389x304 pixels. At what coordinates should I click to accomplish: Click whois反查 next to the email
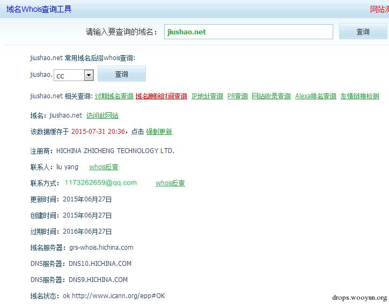(x=170, y=183)
